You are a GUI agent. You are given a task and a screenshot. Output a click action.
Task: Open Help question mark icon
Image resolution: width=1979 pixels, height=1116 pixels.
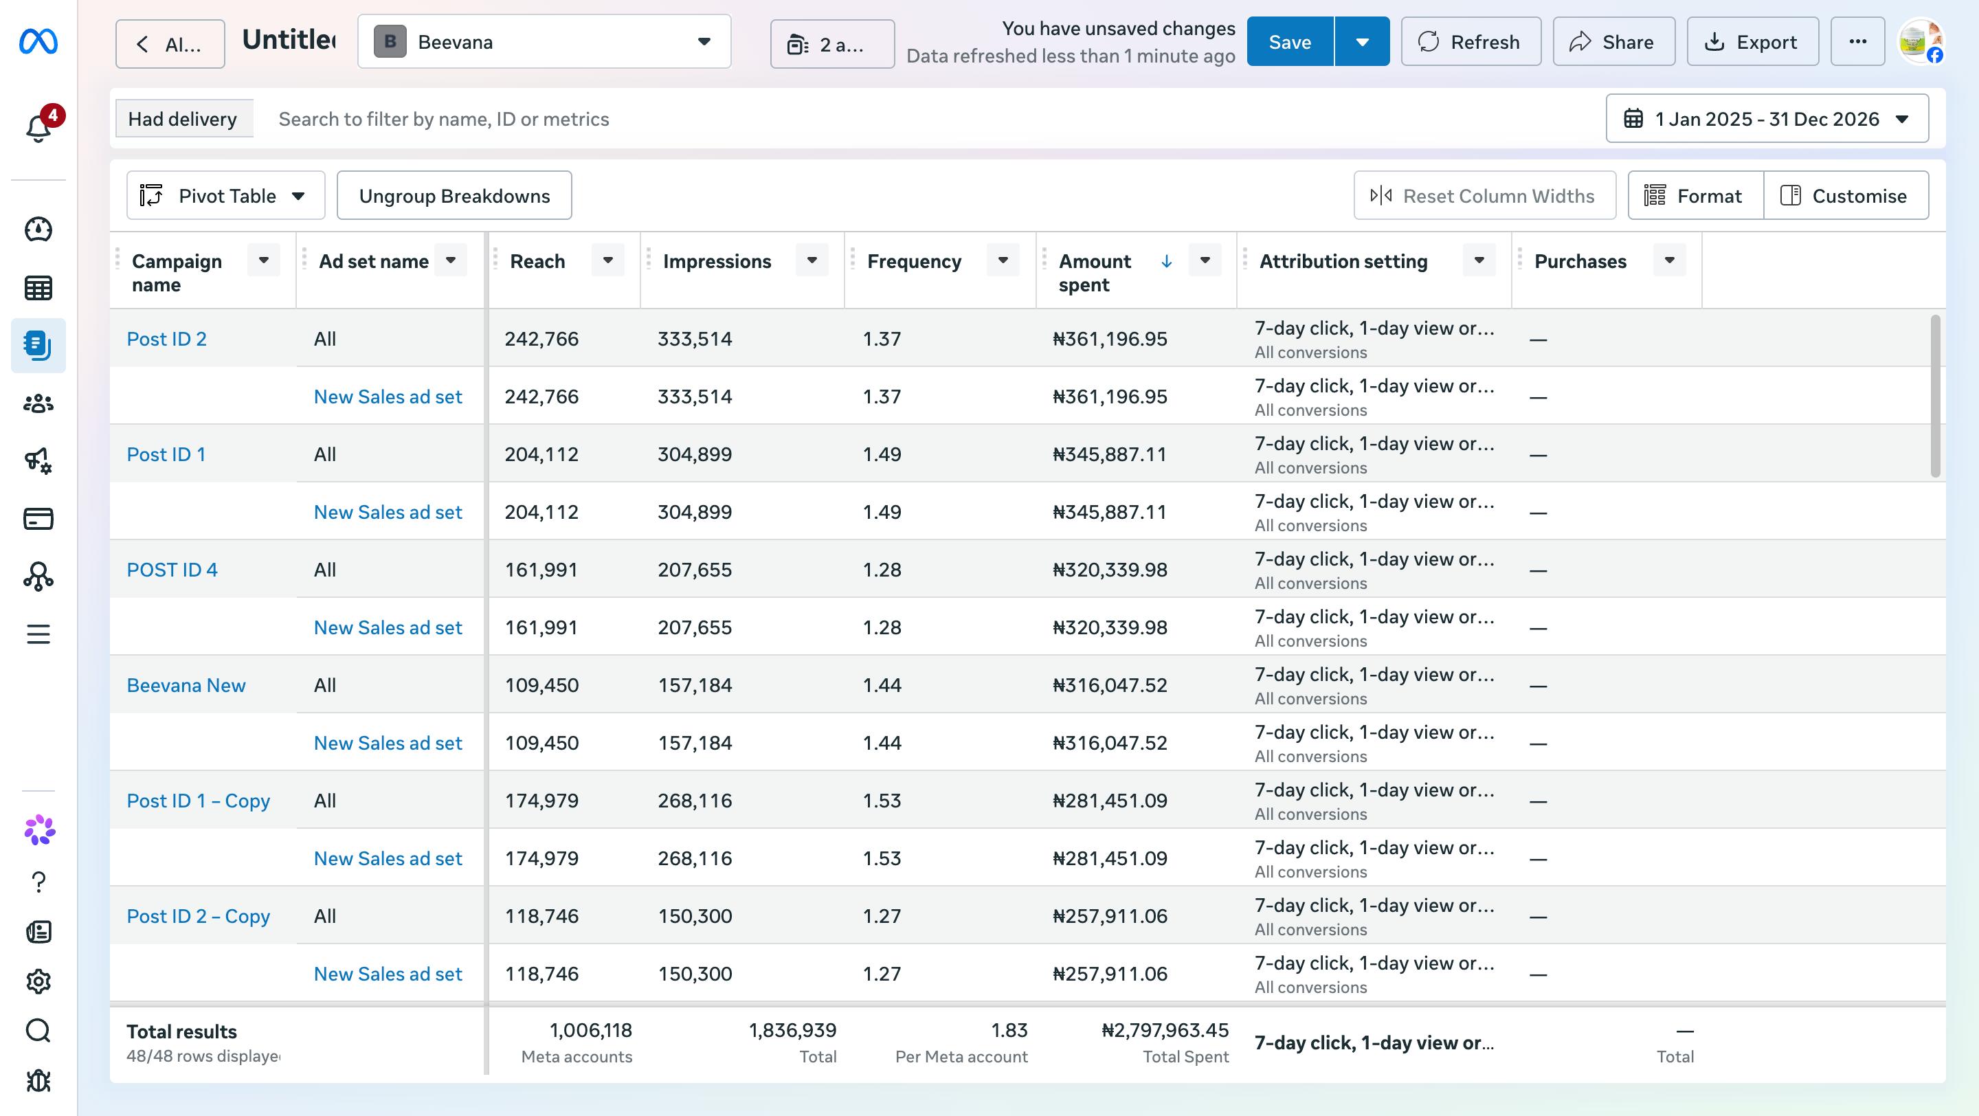pyautogui.click(x=38, y=882)
